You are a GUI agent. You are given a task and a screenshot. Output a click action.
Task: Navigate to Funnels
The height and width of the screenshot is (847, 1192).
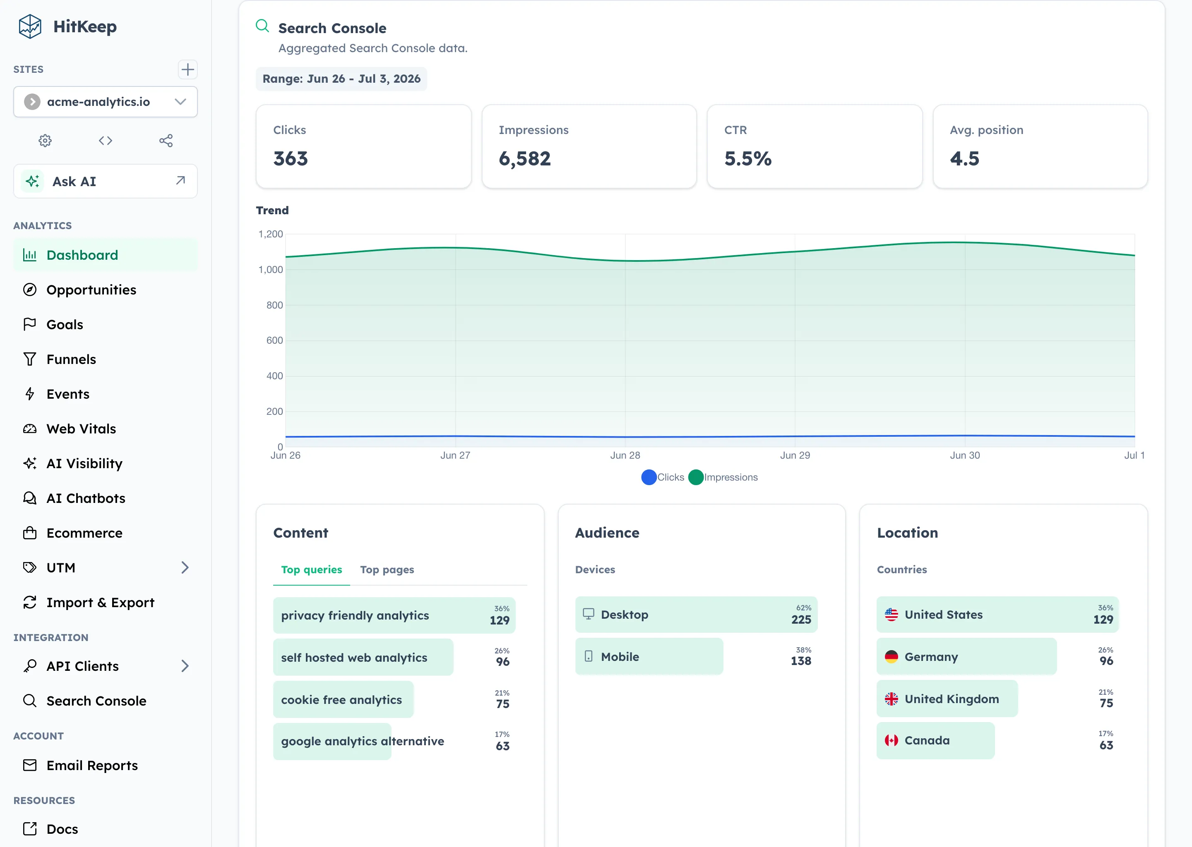(106, 359)
